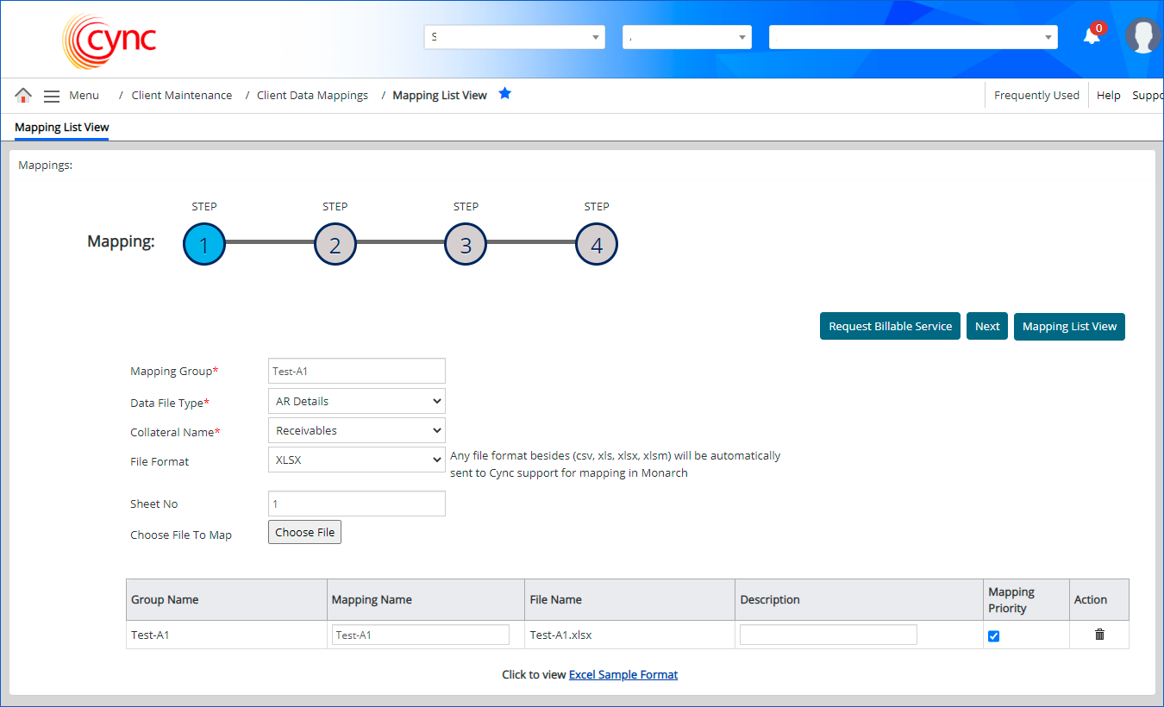Open the hamburger Menu icon
1164x707 pixels.
[52, 96]
